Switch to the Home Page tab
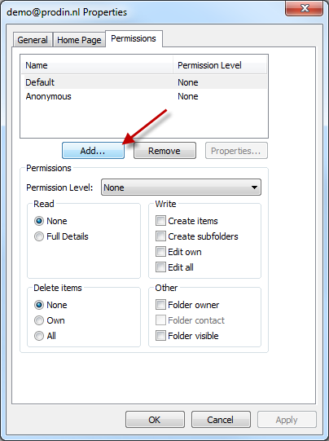Screen dimensions: 329x441 point(79,40)
